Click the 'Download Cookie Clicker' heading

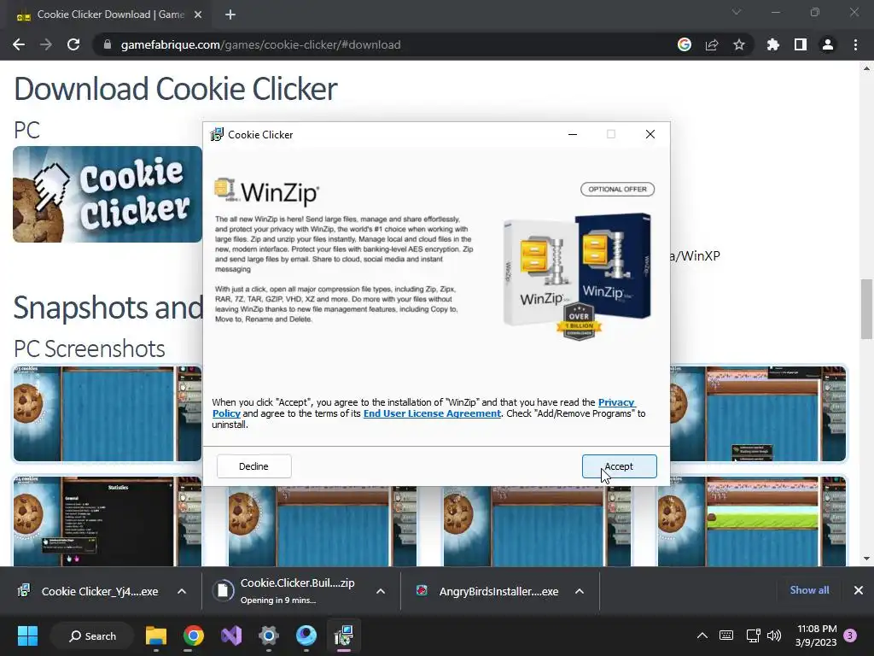[176, 89]
